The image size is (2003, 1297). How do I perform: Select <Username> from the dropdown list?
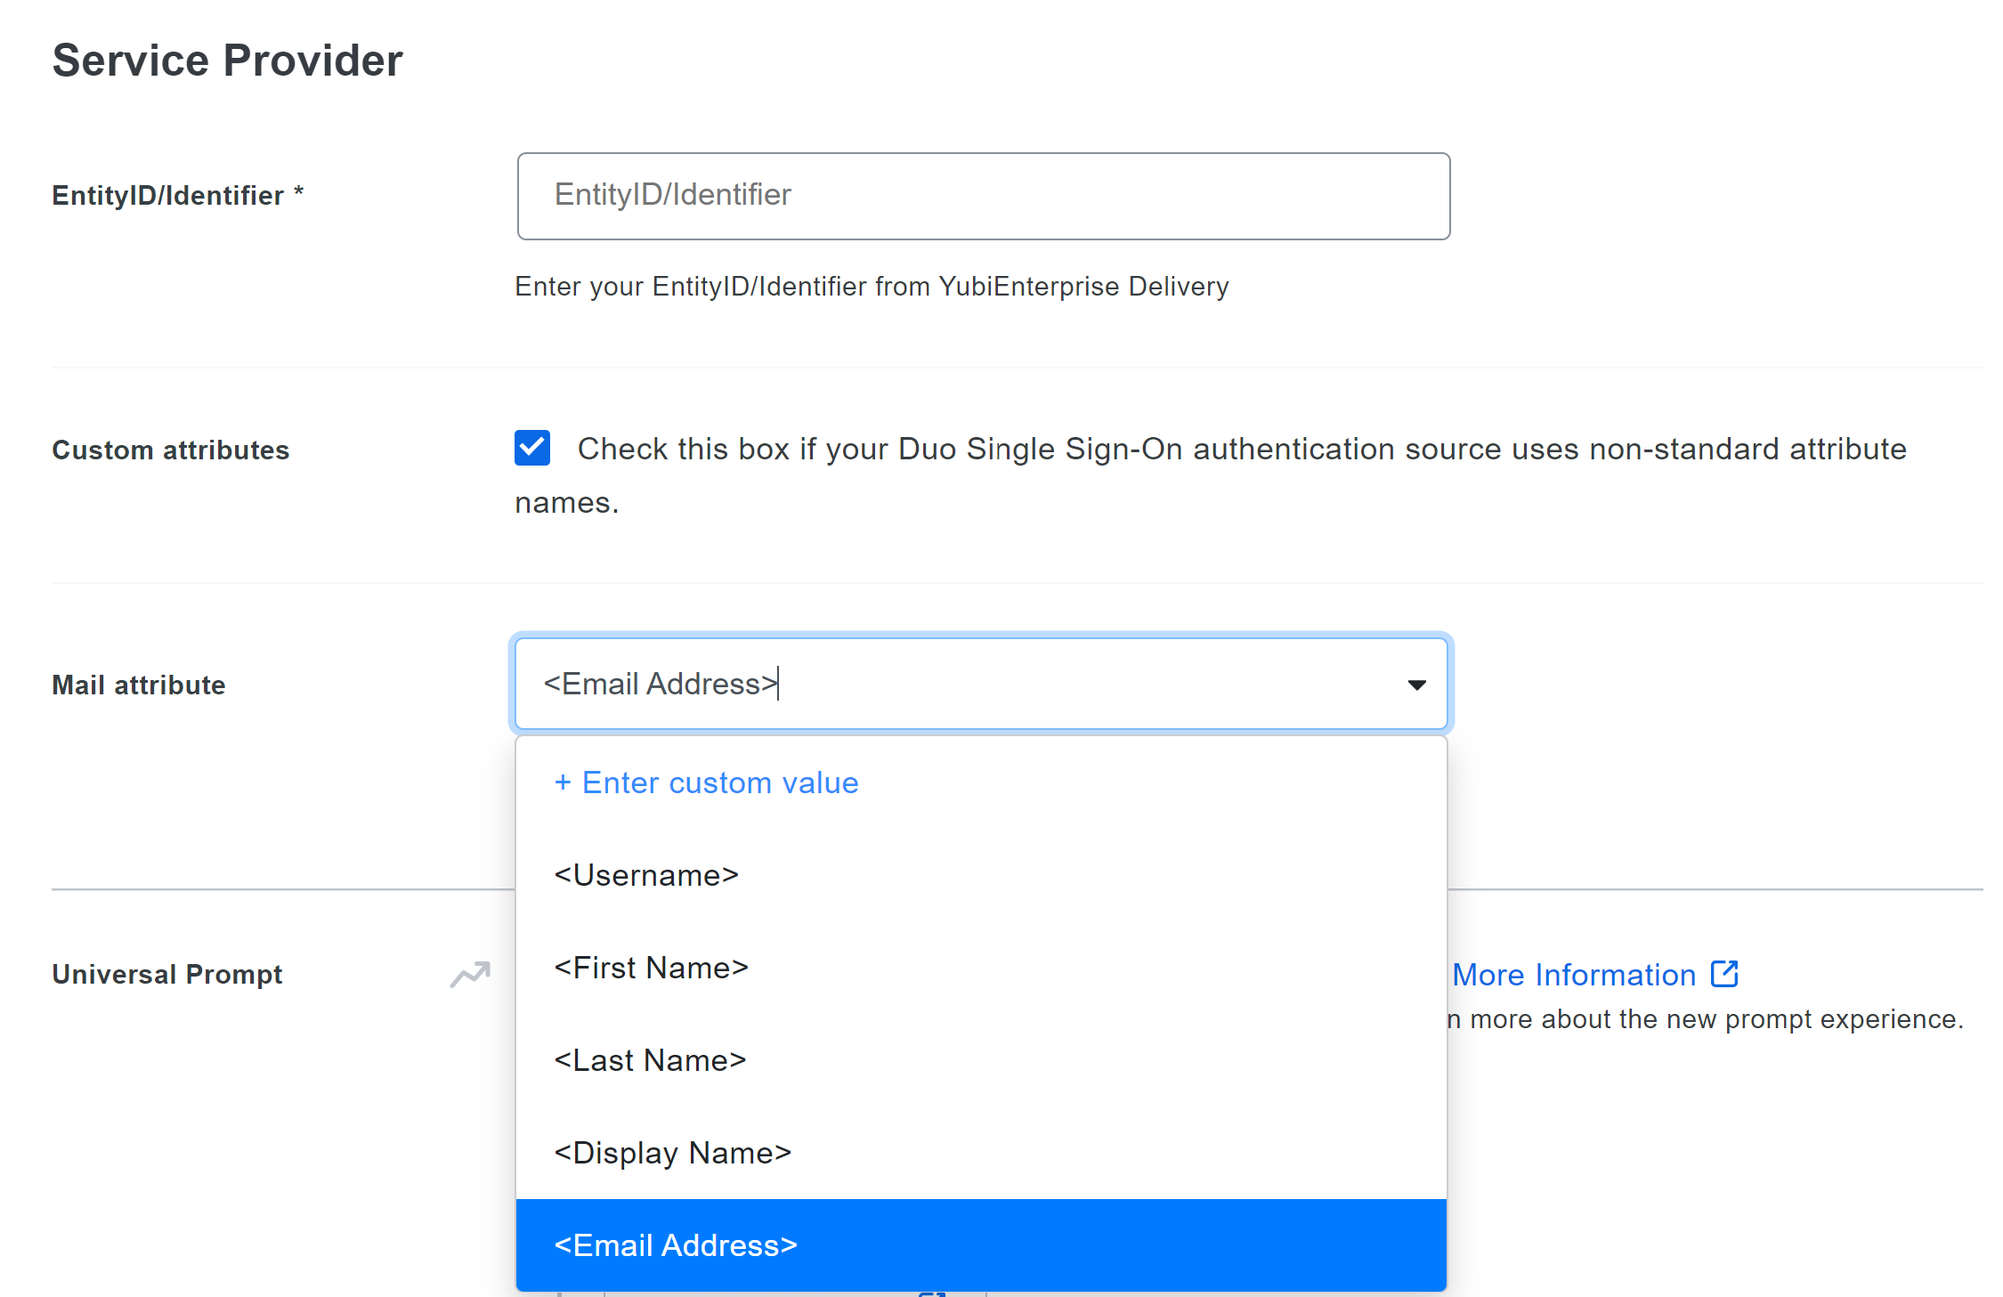pyautogui.click(x=646, y=875)
